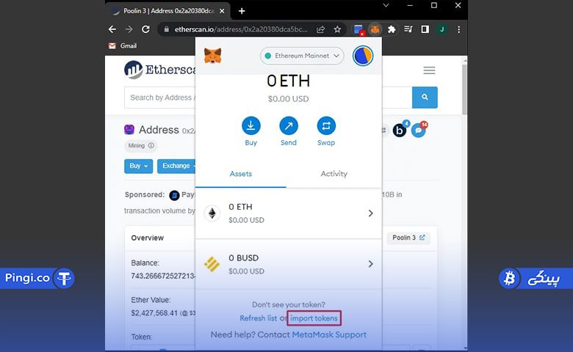Click the BUSD token icon
The image size is (573, 352).
tap(212, 264)
